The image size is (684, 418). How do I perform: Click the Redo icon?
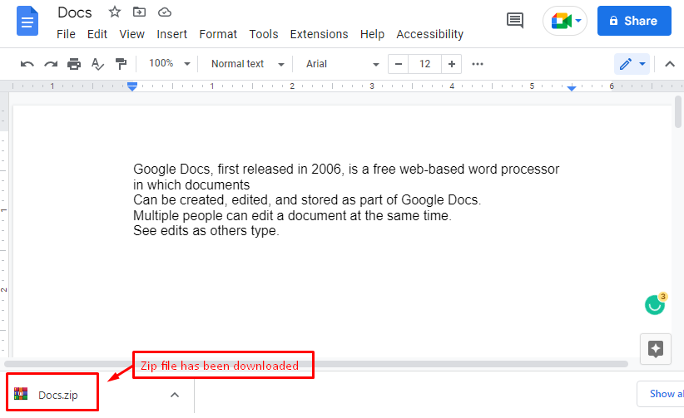pyautogui.click(x=51, y=64)
